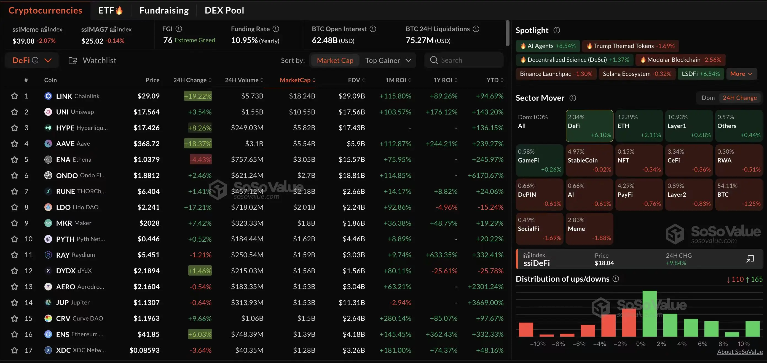
Task: Click the Distribution of ups/downs info icon
Action: pos(616,279)
